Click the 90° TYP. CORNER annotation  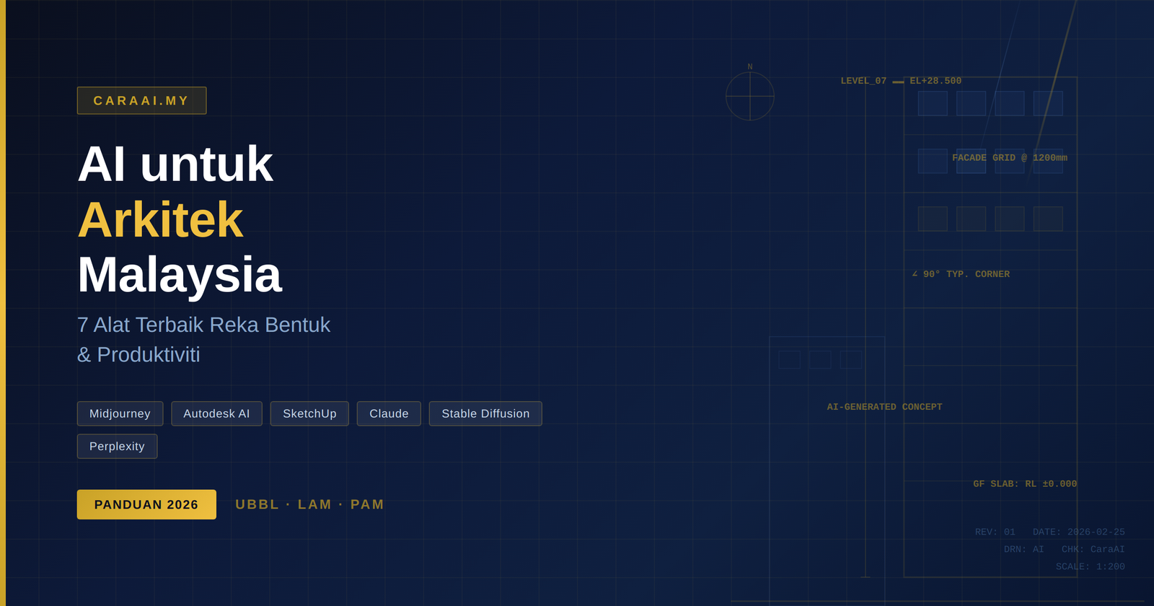tap(961, 274)
